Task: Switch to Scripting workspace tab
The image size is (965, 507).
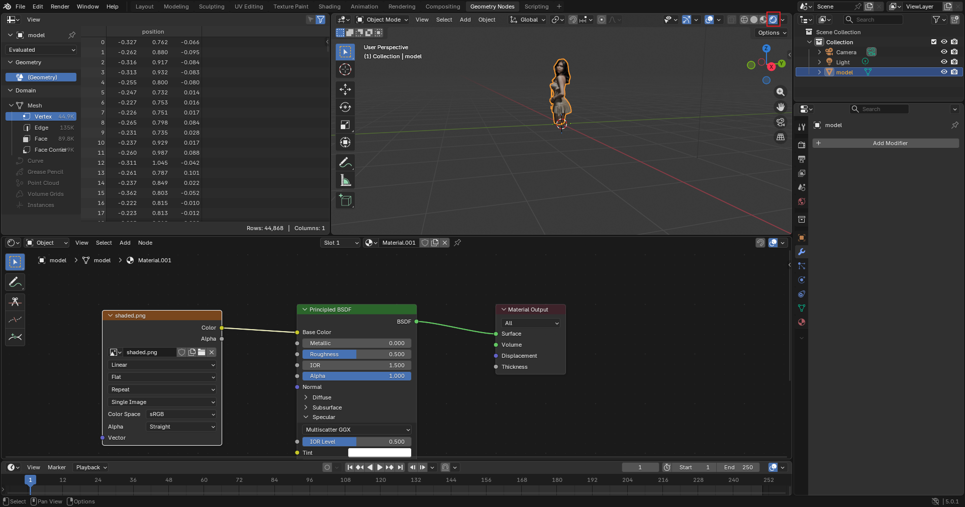Action: 536,7
